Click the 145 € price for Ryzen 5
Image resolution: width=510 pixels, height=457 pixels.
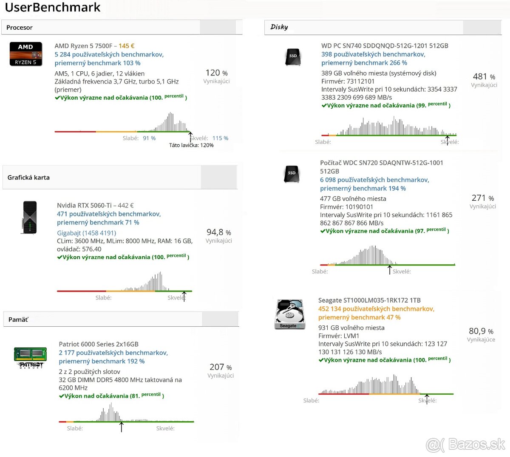click(x=127, y=46)
